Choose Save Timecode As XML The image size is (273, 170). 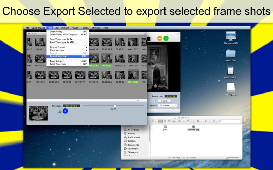click(x=68, y=42)
